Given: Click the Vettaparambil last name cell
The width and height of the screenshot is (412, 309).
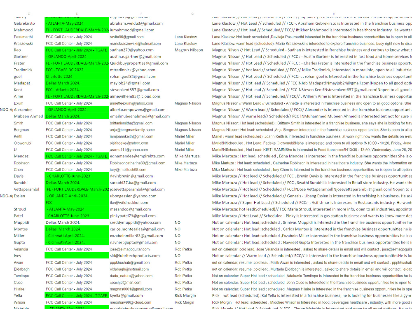Looking at the screenshot, I should (26, 190).
